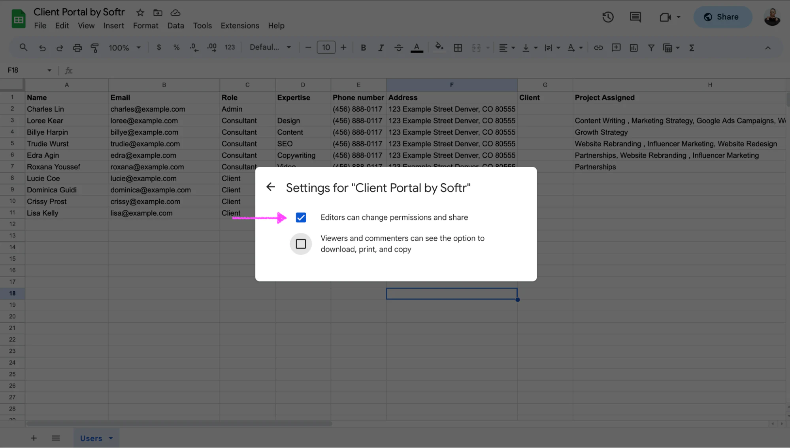This screenshot has width=790, height=448.
Task: Open functions sigma menu
Action: [692, 48]
